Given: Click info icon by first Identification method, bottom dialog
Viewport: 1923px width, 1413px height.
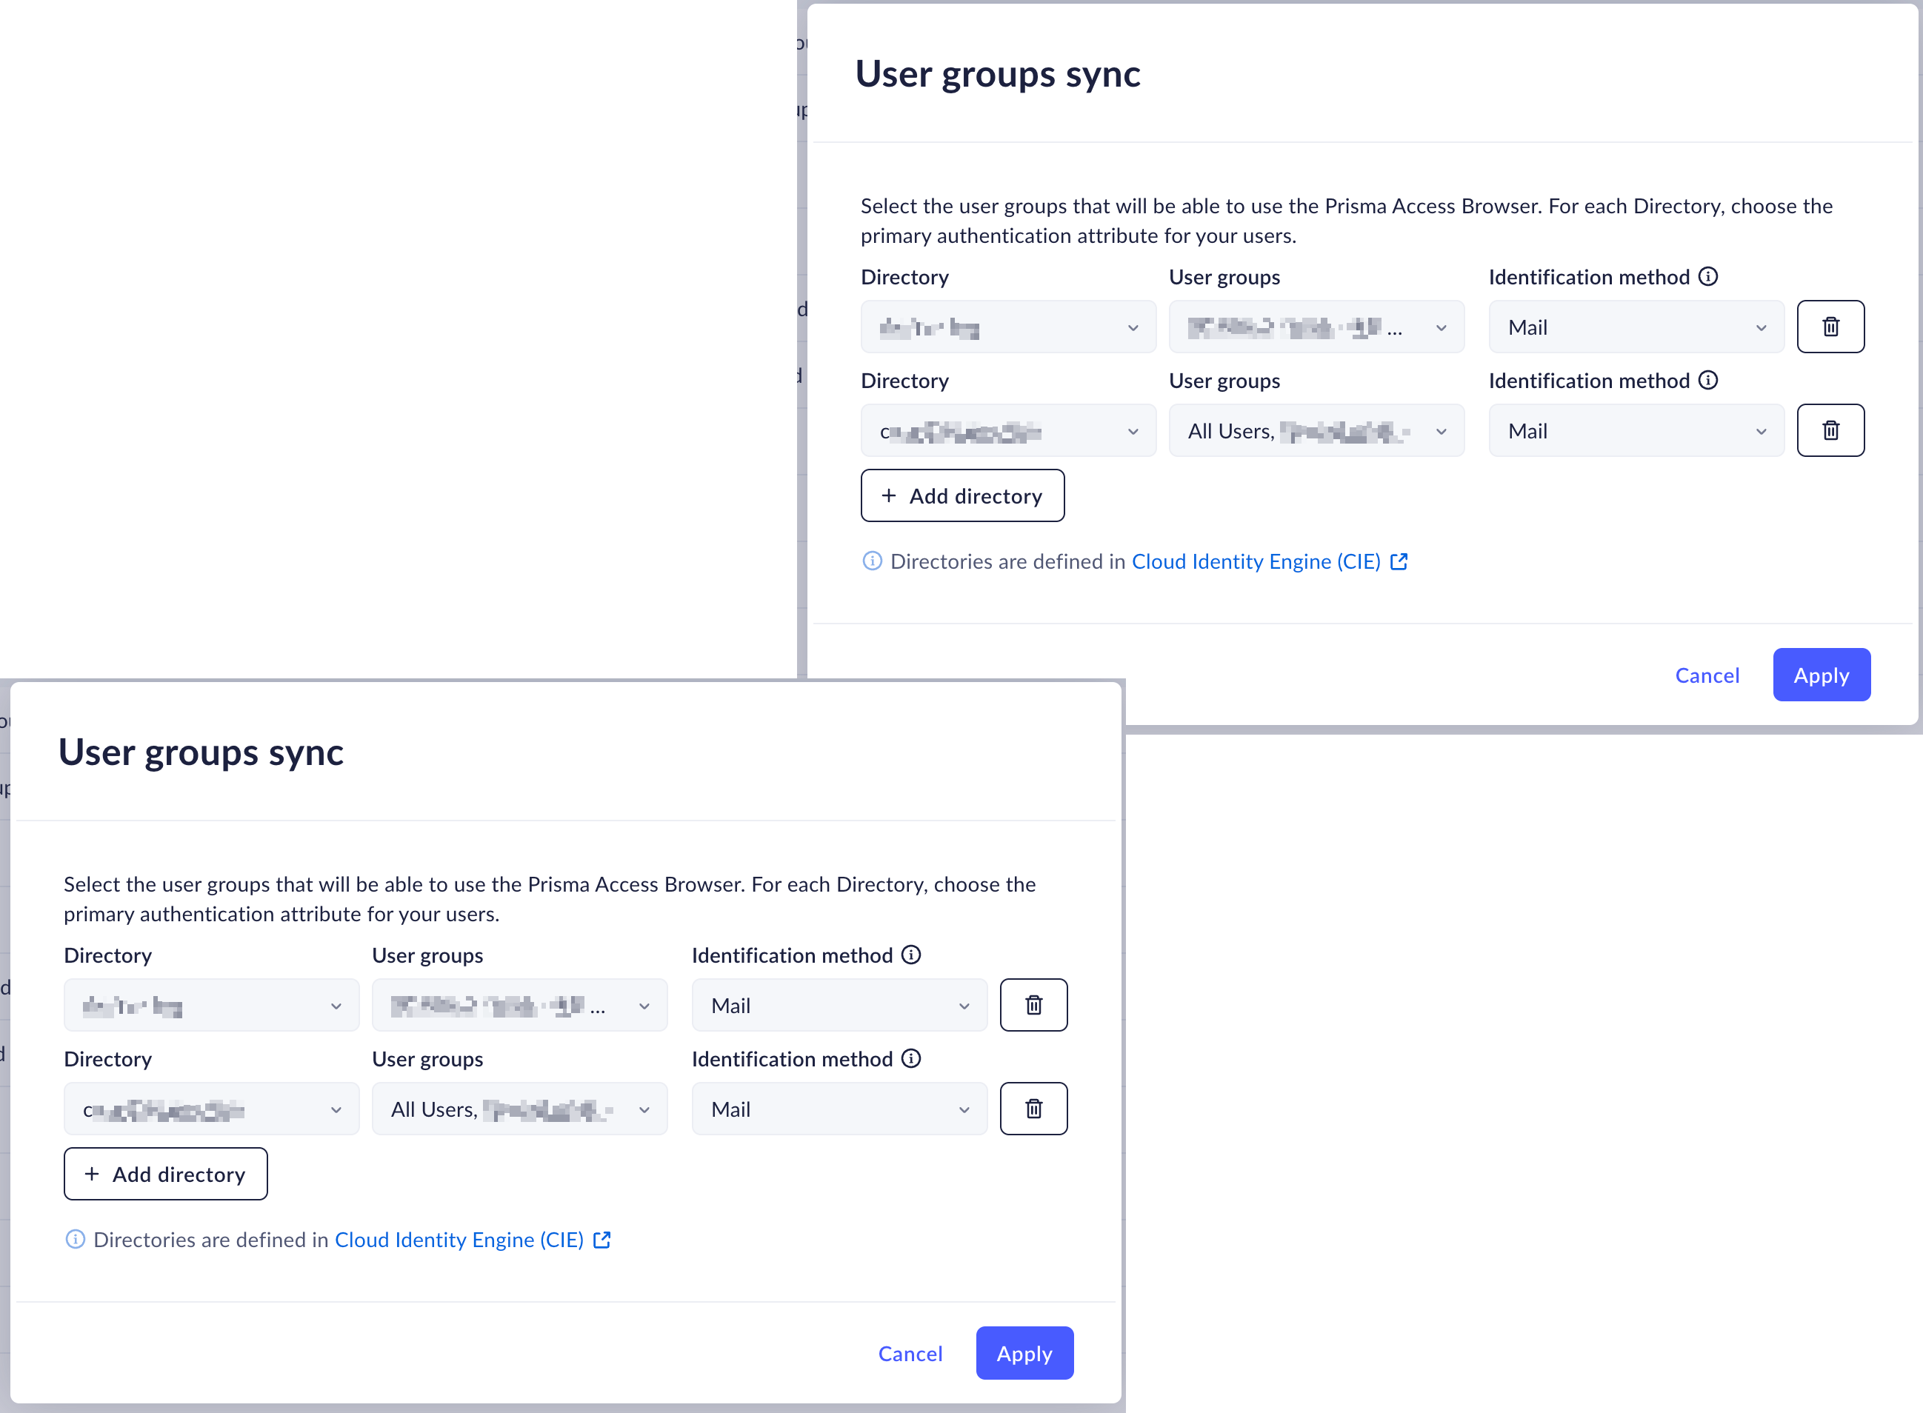Looking at the screenshot, I should pyautogui.click(x=911, y=955).
